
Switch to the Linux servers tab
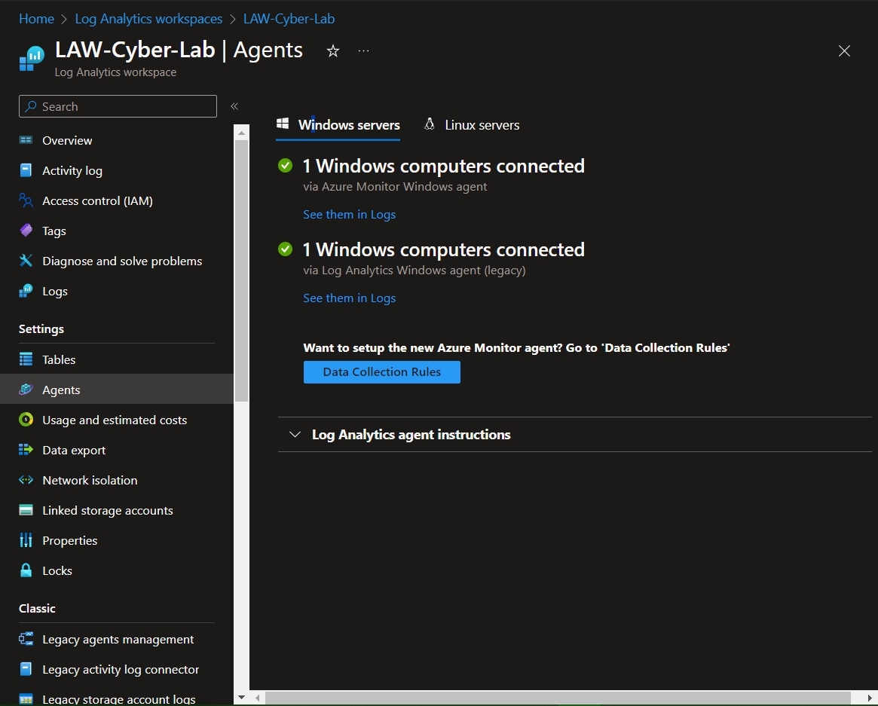472,125
